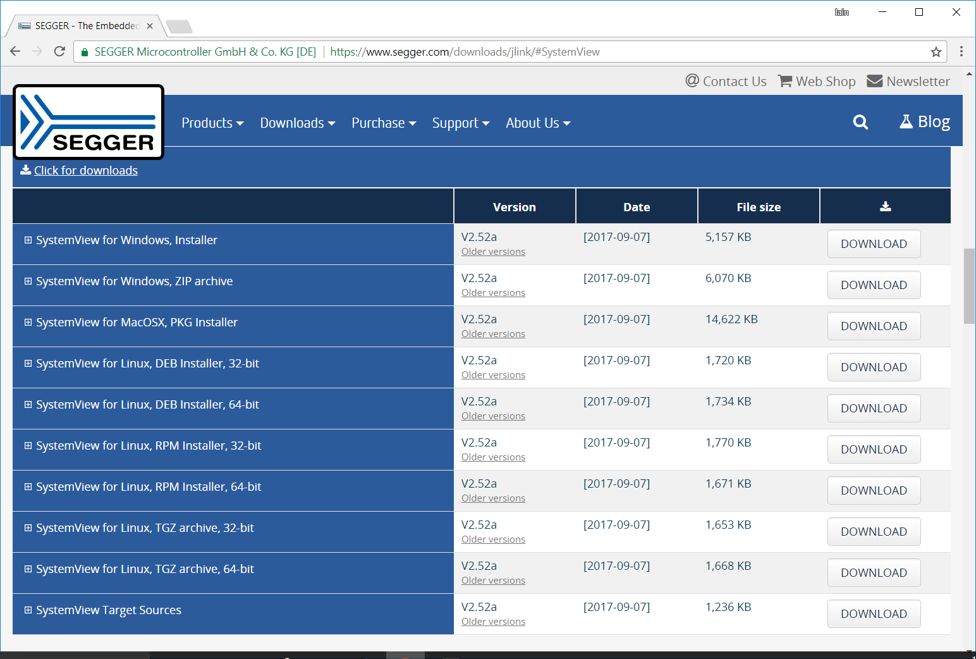Download SystemView Linux TGZ archive 64-bit
Viewport: 976px width, 659px height.
coord(874,572)
